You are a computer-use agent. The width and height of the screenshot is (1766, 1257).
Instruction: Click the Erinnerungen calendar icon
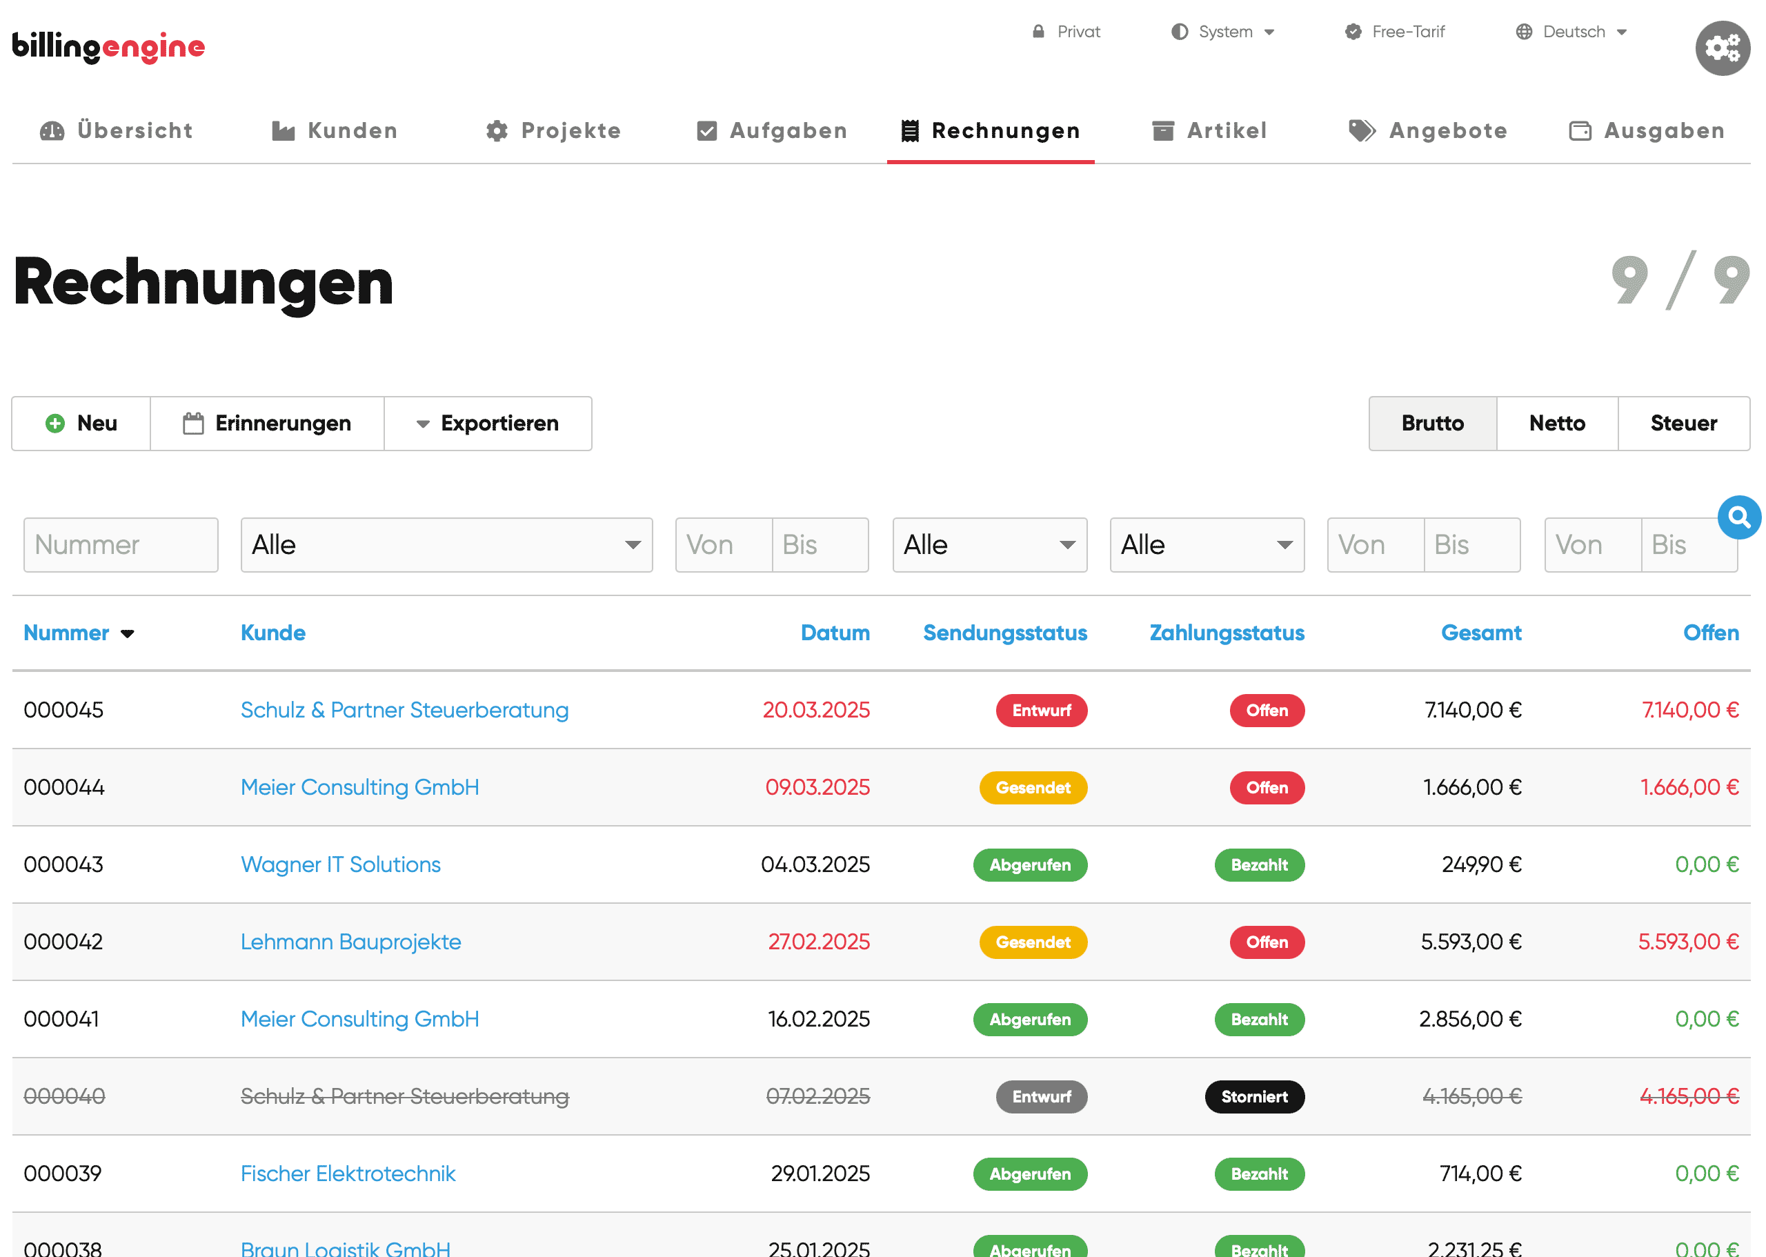[x=192, y=424]
